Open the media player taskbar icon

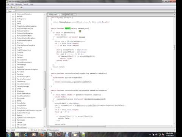click(34, 134)
